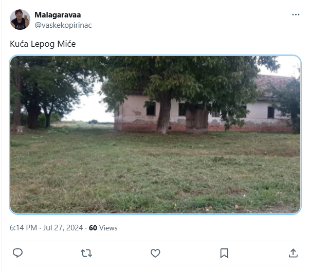Screen dimensions: 309x271
Task: Click the 60 Views count
Action: (103, 228)
